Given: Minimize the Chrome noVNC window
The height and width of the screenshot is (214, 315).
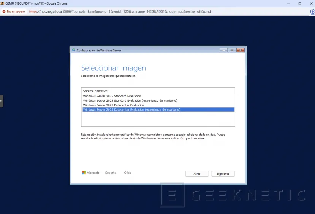Looking at the screenshot, I should pyautogui.click(x=288, y=3).
